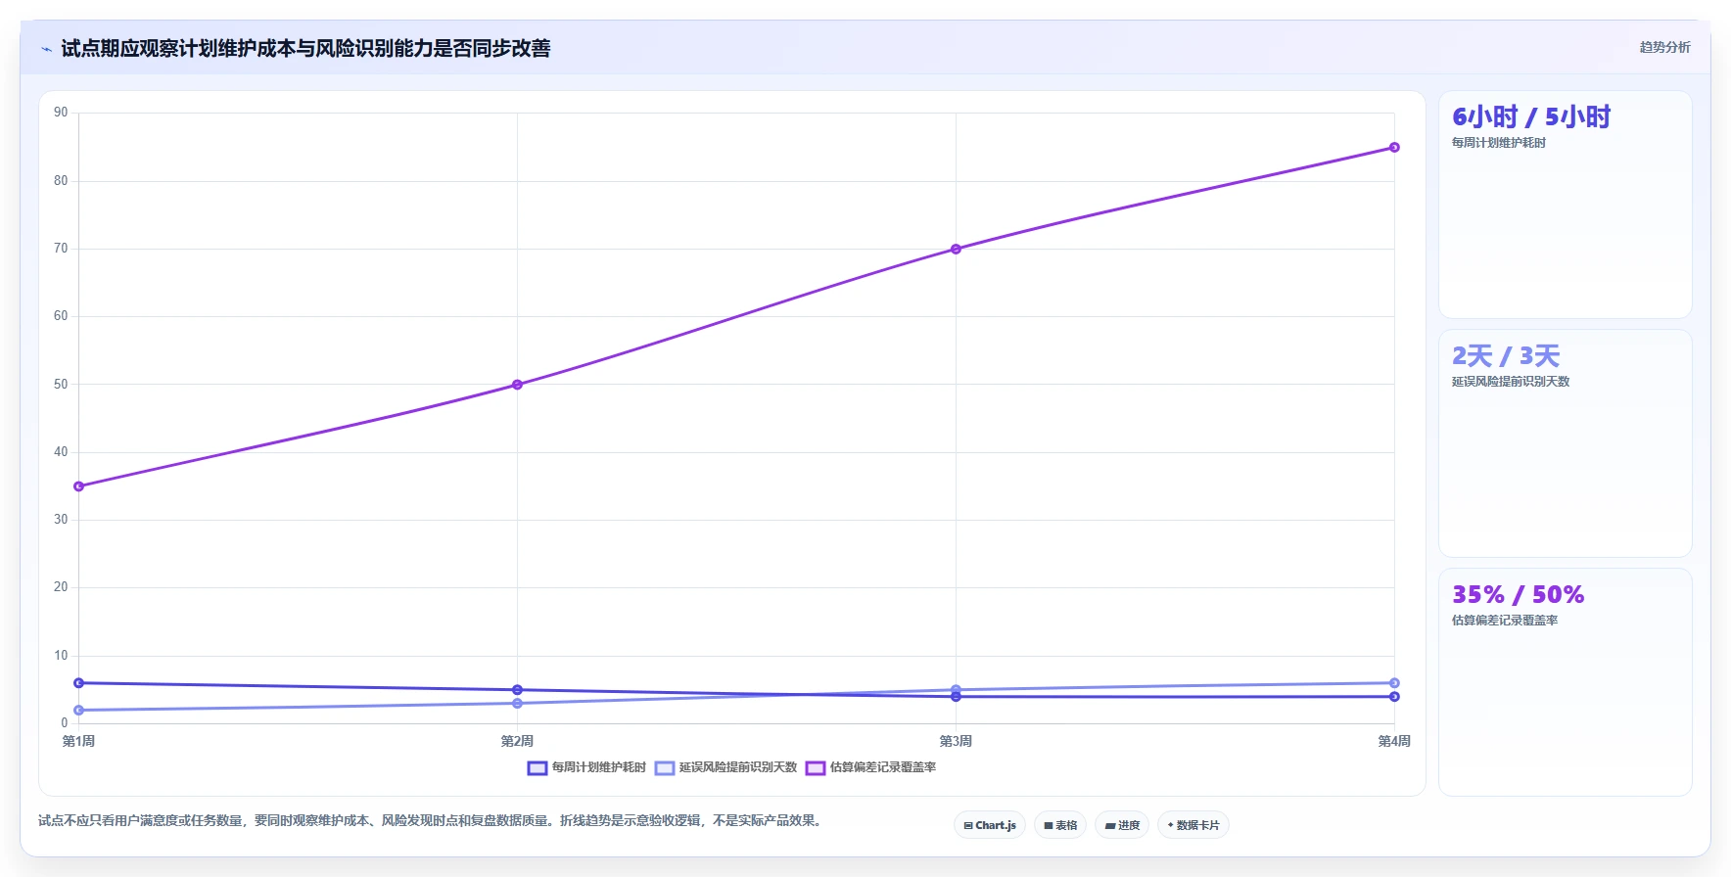The height and width of the screenshot is (877, 1731).
Task: Click the 50 y-axis label
Action: pyautogui.click(x=61, y=385)
